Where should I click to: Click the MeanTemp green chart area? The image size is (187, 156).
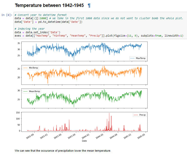(84, 98)
